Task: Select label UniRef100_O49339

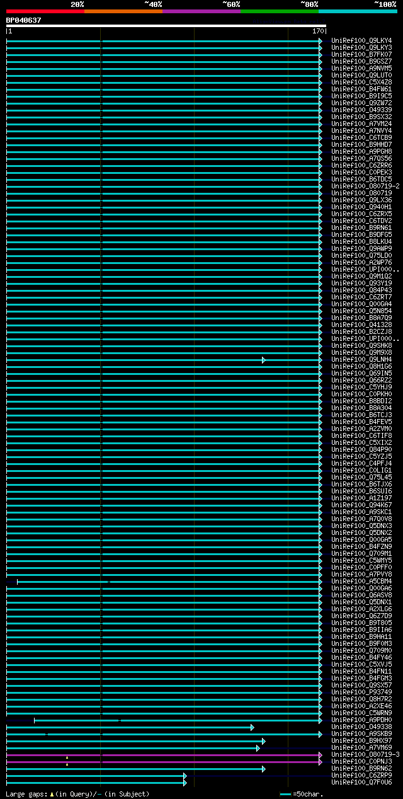Action: pos(361,110)
